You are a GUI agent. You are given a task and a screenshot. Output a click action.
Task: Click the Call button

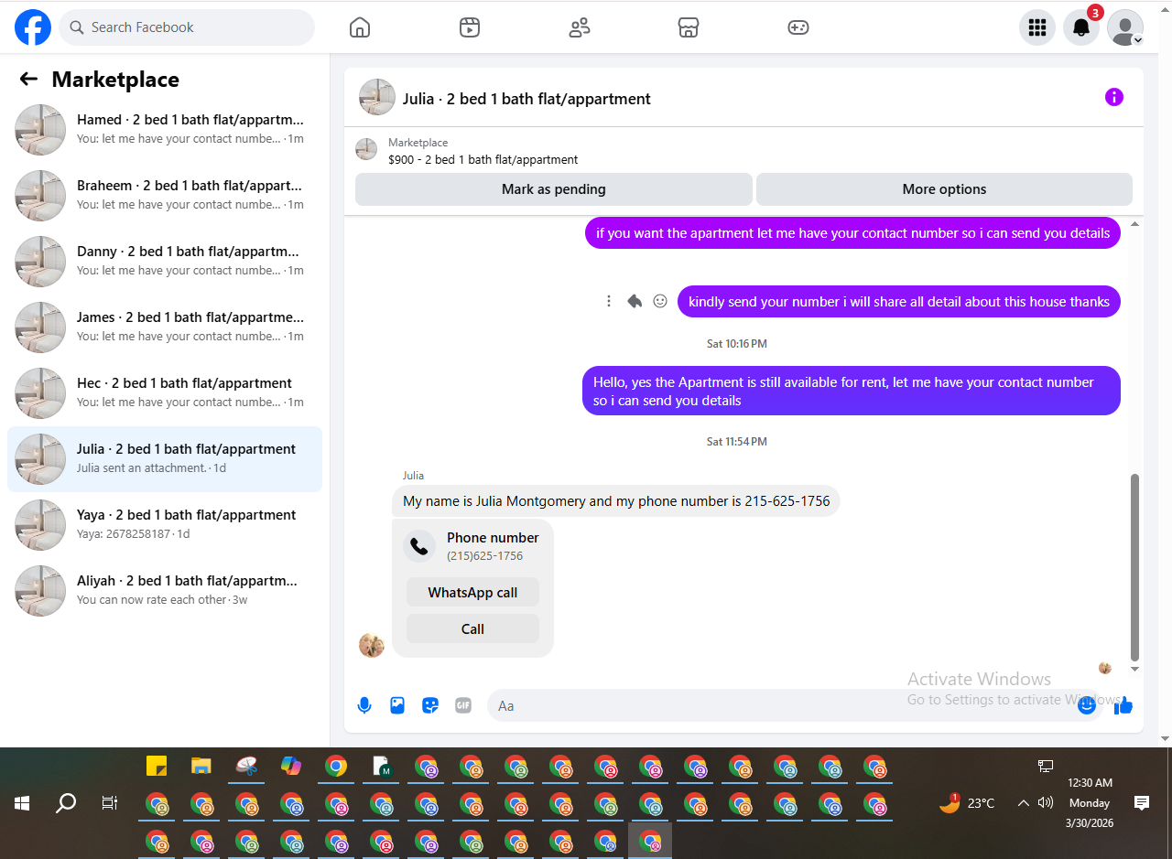click(x=472, y=628)
